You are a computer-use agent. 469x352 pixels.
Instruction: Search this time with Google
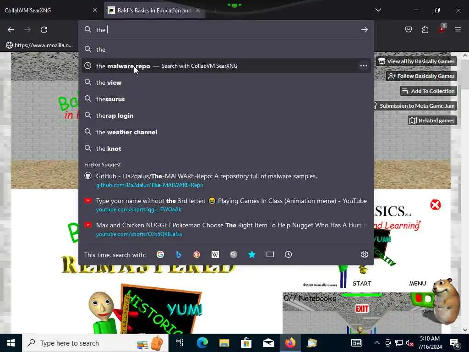click(x=160, y=254)
